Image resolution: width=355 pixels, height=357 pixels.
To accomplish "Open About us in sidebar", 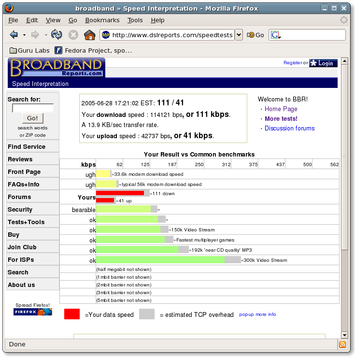I will [x=33, y=285].
